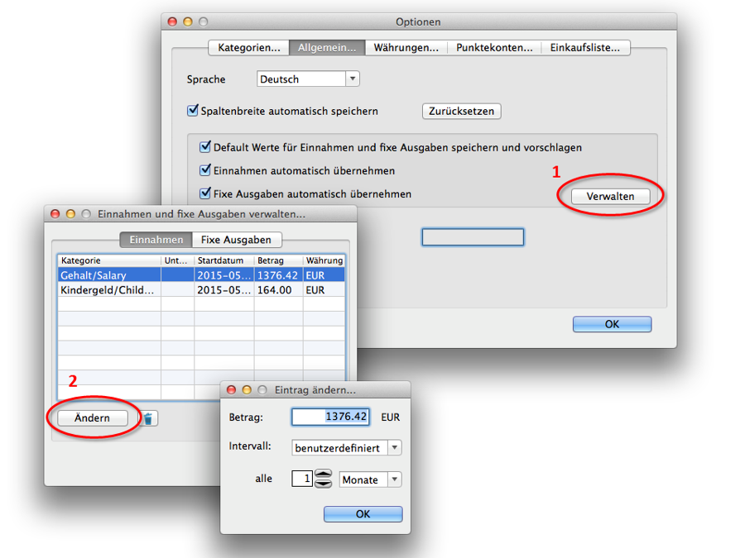Confirm Eintrag ändern dialog with OK
This screenshot has width=745, height=558.
pos(363,513)
